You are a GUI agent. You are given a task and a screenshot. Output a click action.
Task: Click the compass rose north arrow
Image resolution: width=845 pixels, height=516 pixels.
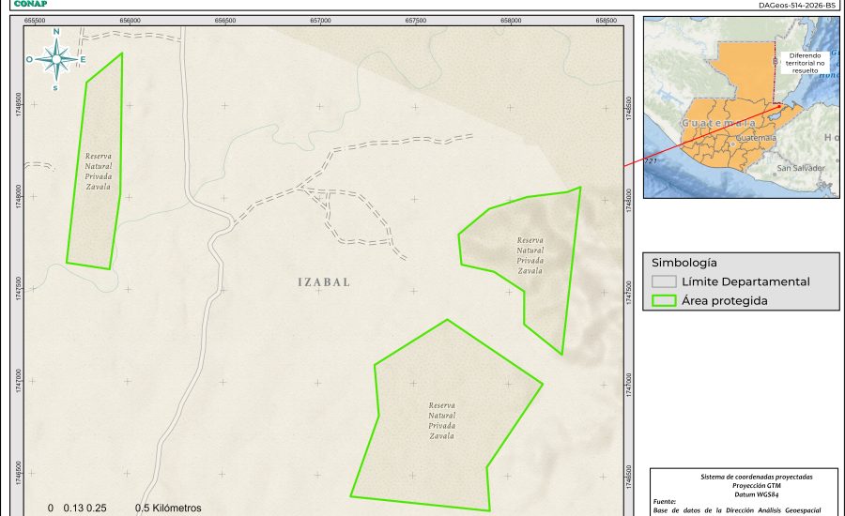(56, 58)
